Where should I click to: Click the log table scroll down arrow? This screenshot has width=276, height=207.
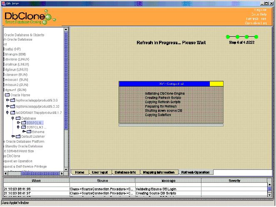coord(269,194)
